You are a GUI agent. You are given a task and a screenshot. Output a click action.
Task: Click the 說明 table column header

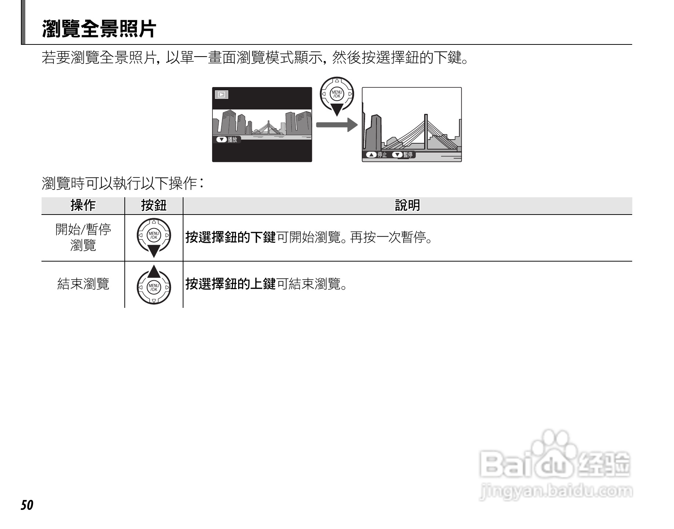[408, 206]
